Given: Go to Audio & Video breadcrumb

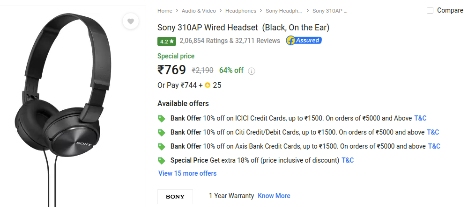Looking at the screenshot, I should tap(199, 11).
